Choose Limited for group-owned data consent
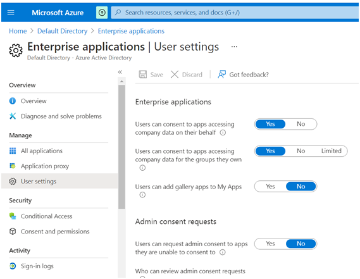Viewport: 360px width, 279px height. click(332, 151)
